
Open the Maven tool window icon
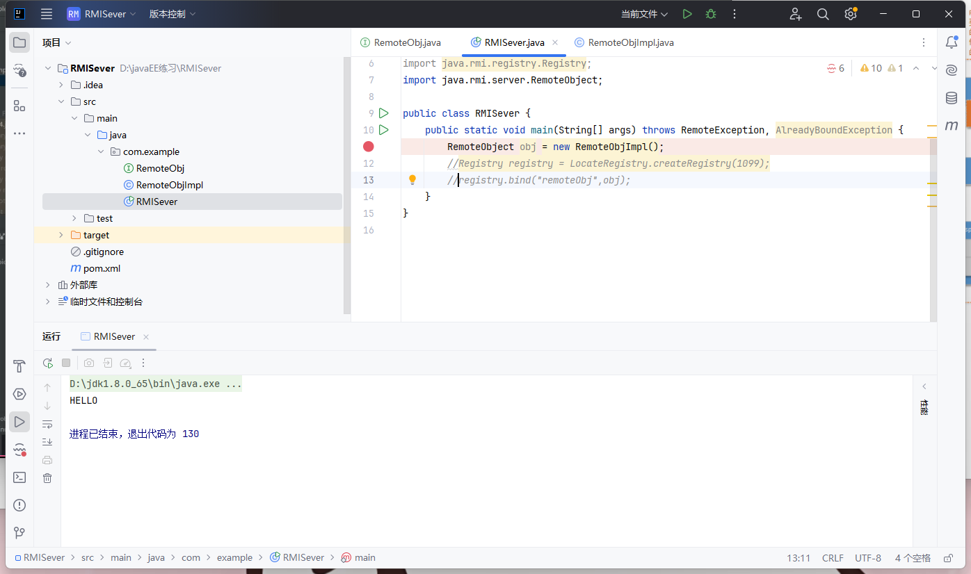point(952,126)
